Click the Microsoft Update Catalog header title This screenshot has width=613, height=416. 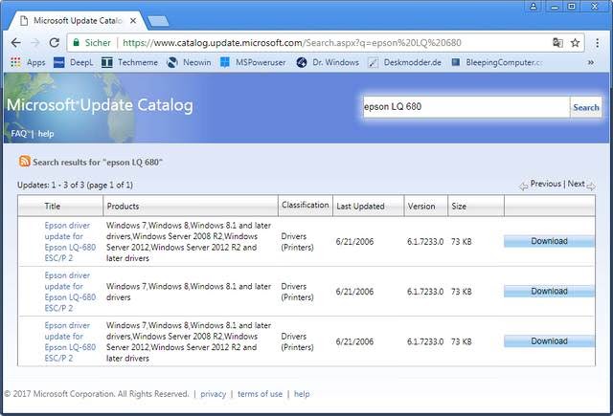click(x=100, y=105)
